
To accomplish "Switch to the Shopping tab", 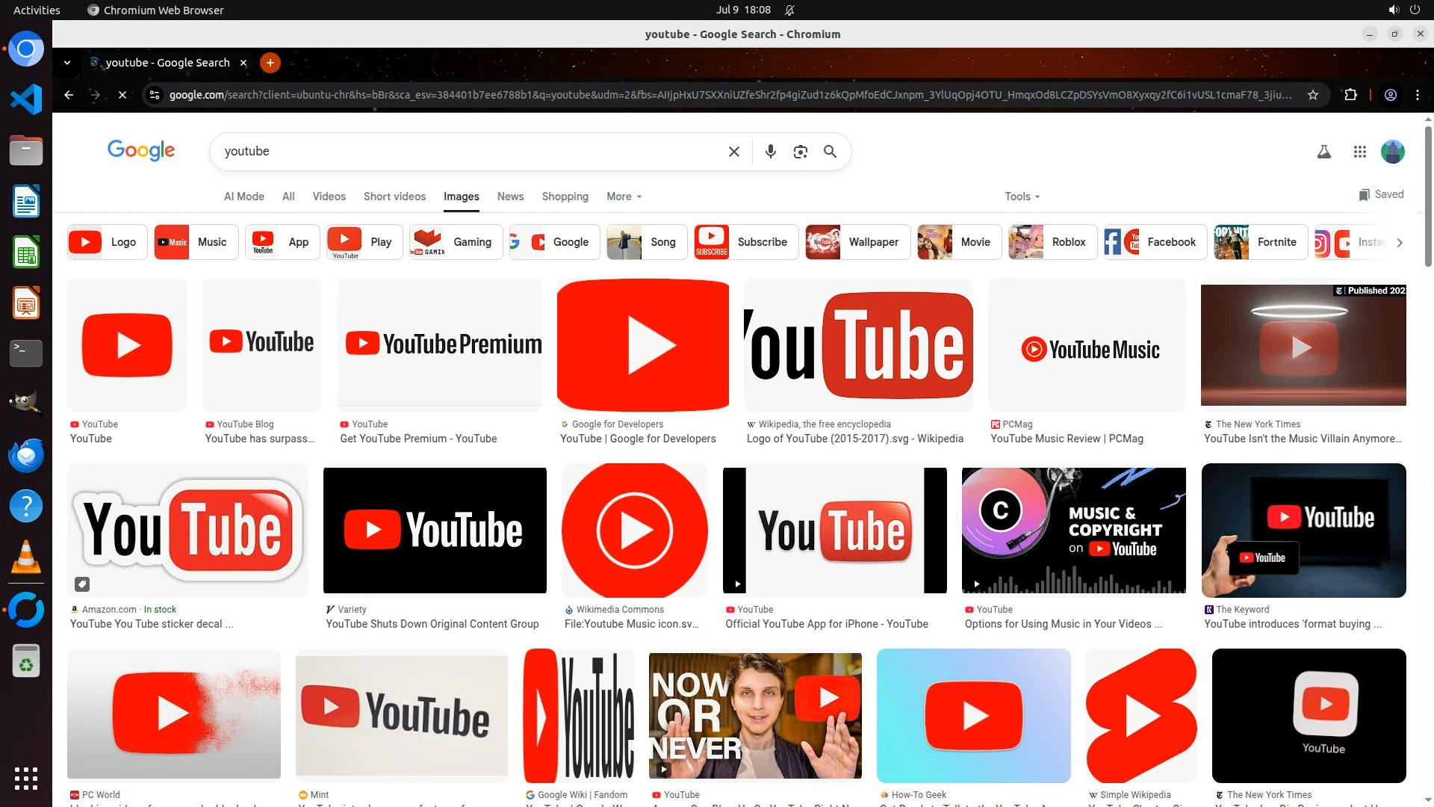I will click(x=565, y=197).
